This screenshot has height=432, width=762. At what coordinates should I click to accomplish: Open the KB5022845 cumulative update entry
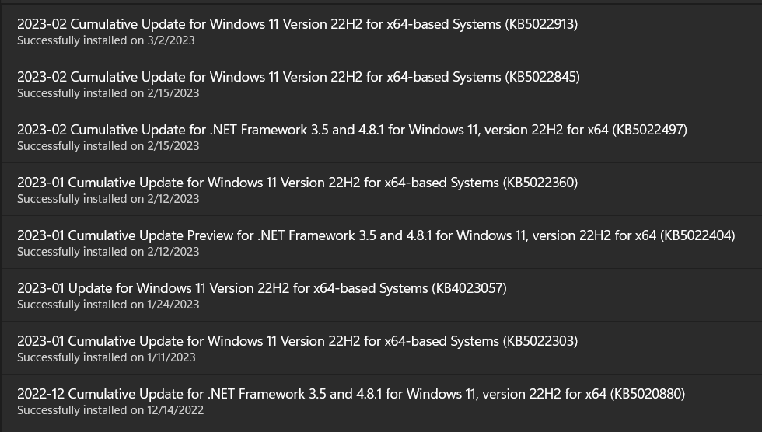tap(382, 84)
